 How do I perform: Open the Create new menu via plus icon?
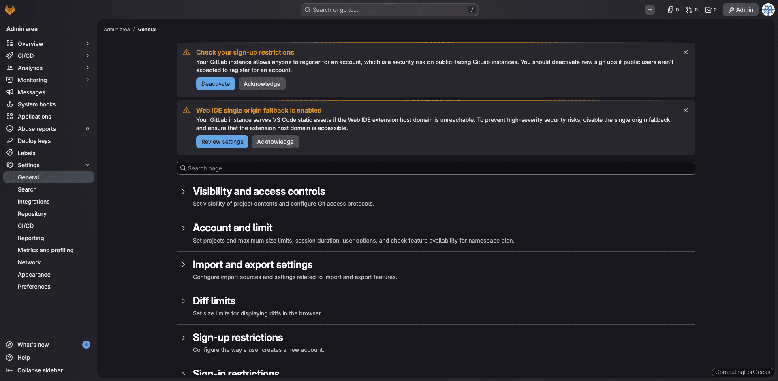pos(650,9)
